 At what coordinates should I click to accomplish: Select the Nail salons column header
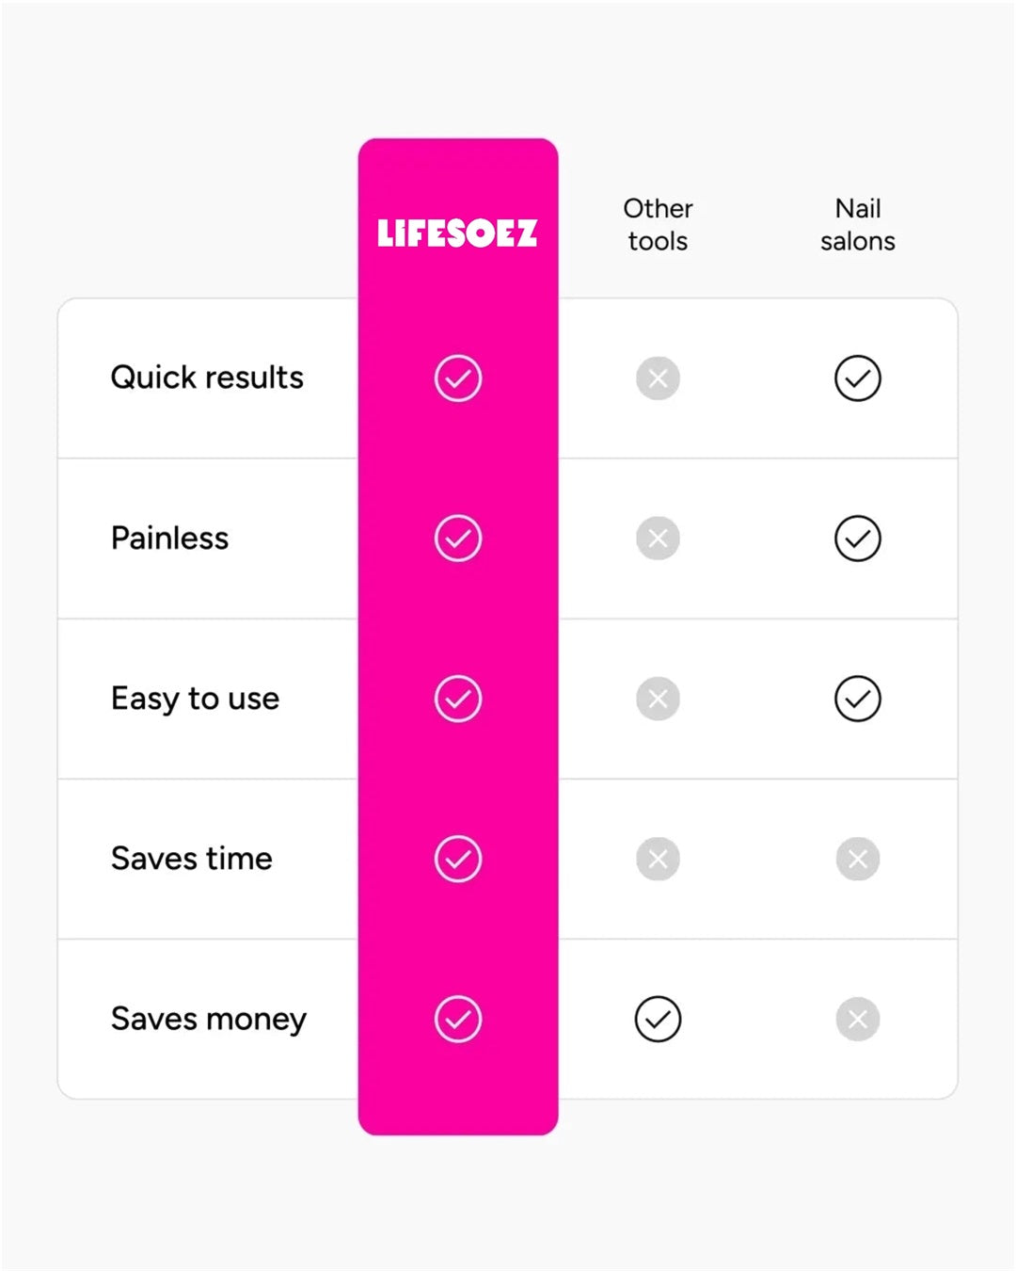(x=858, y=224)
